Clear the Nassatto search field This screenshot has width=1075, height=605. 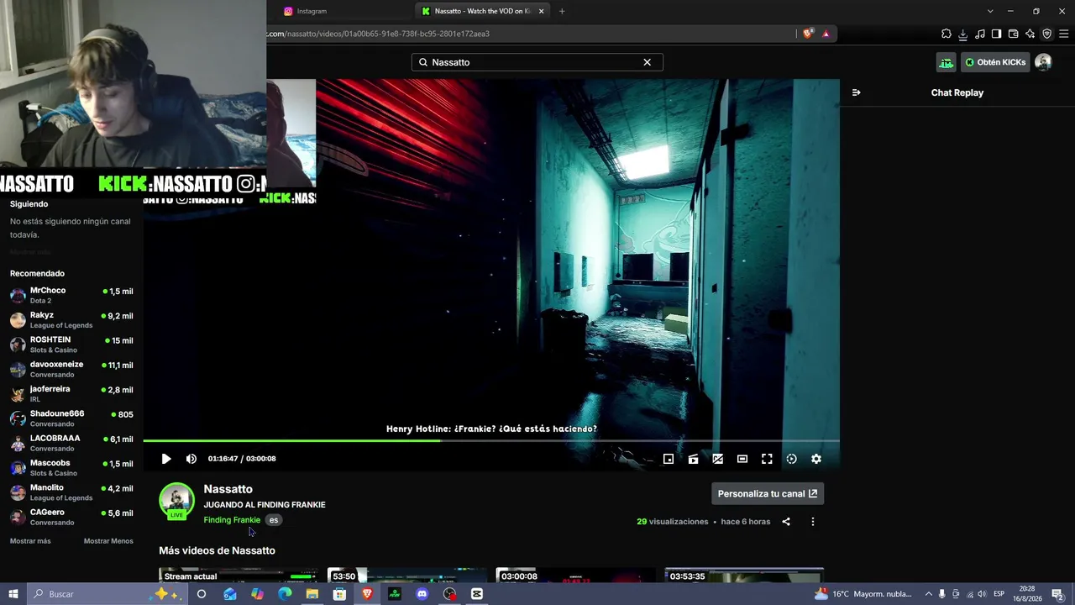coord(647,62)
